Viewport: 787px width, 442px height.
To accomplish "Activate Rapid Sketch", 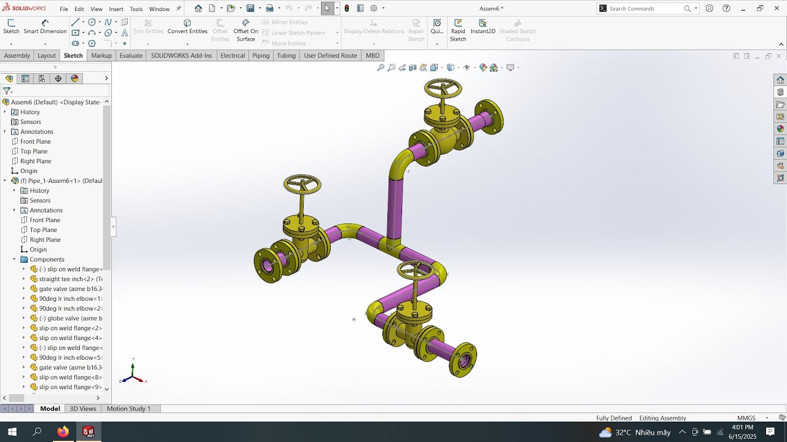I will (458, 31).
